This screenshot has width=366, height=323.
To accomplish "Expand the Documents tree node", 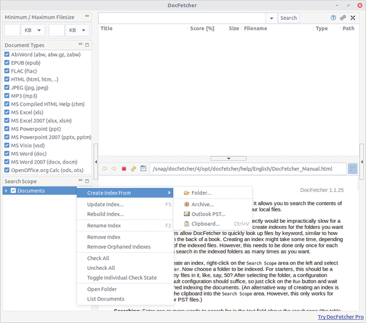I will tap(6, 191).
